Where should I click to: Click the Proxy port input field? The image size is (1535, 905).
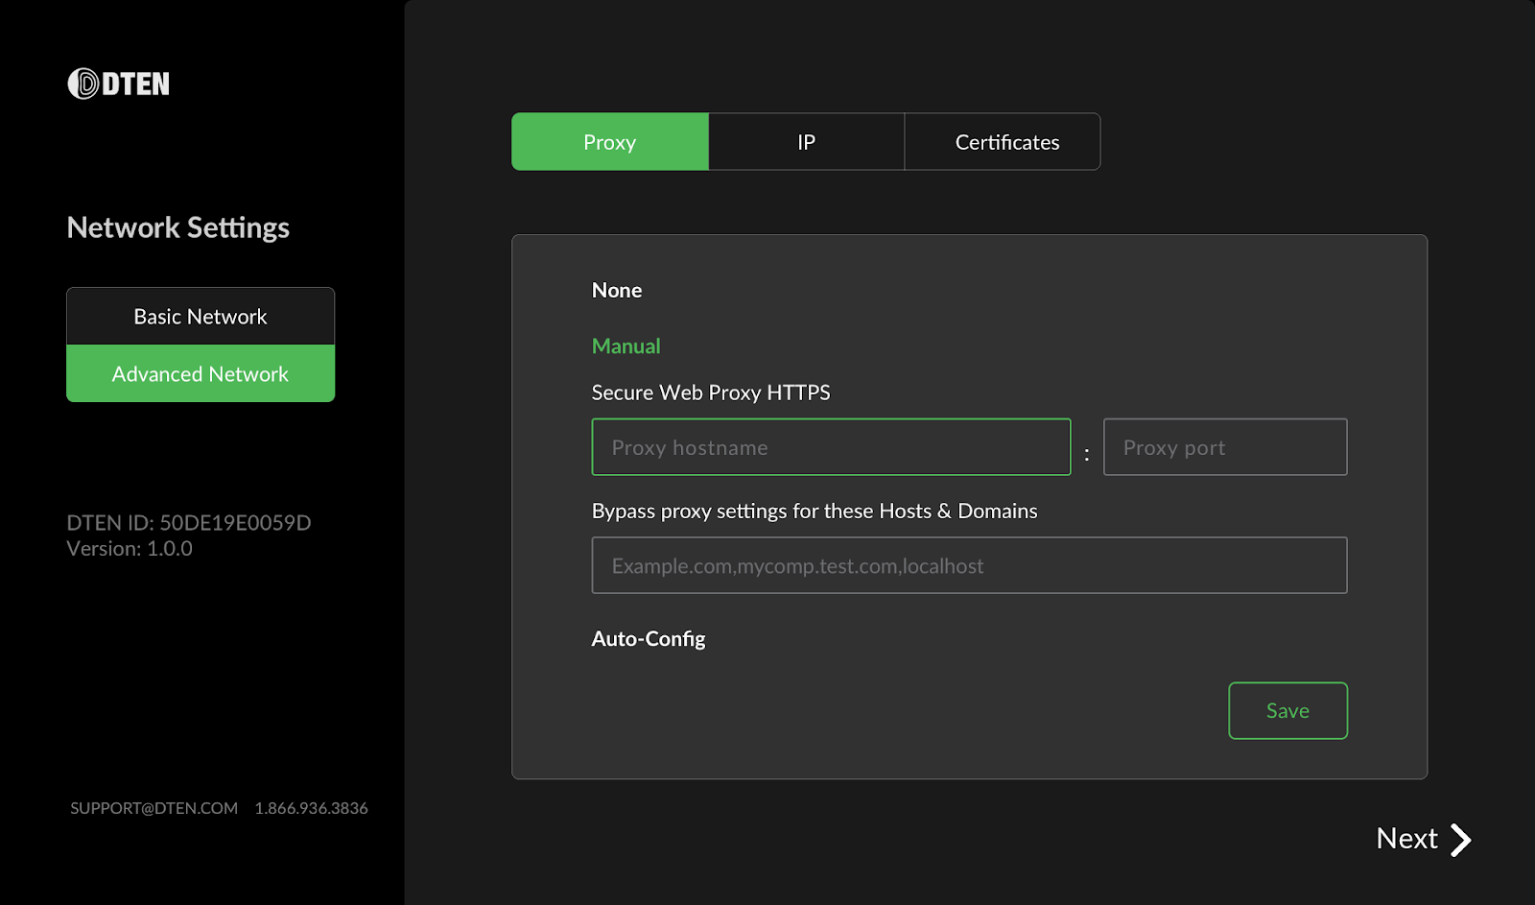click(x=1225, y=446)
